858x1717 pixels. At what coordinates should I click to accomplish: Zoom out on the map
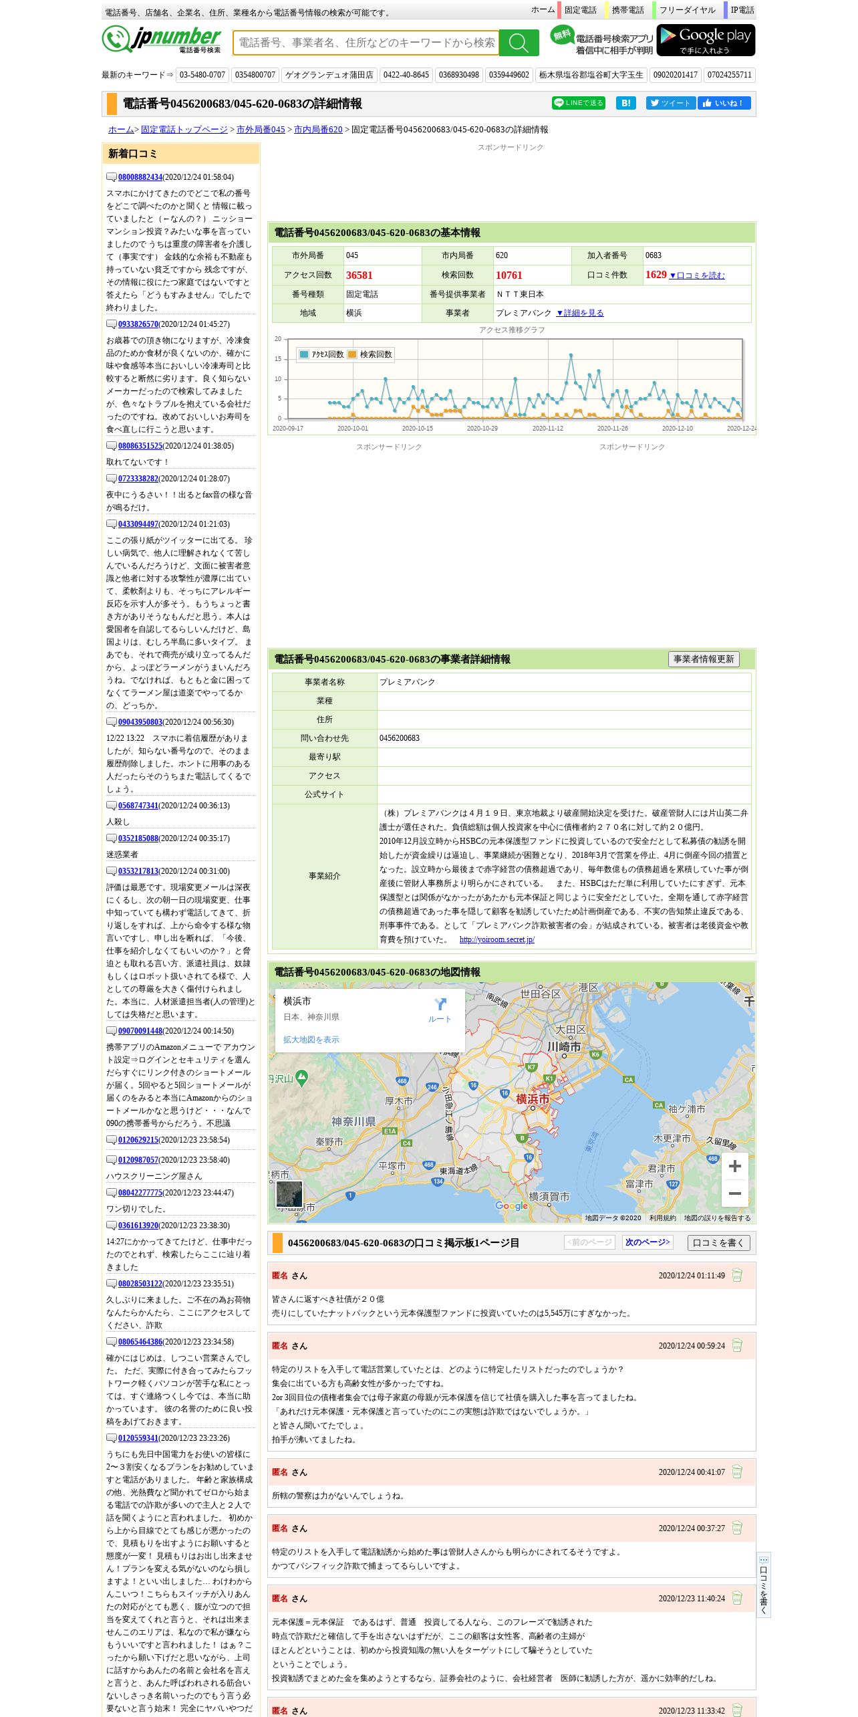coord(735,1193)
